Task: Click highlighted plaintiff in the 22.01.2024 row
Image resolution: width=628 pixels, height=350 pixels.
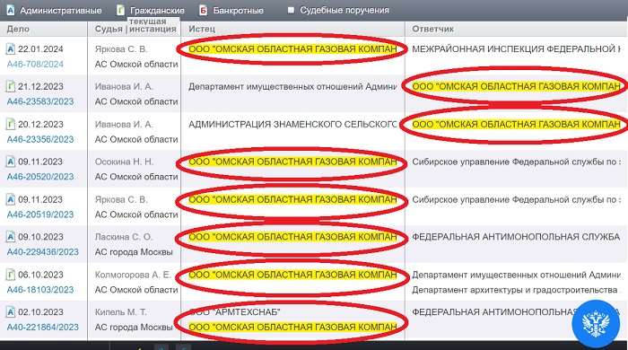Action: coord(292,49)
